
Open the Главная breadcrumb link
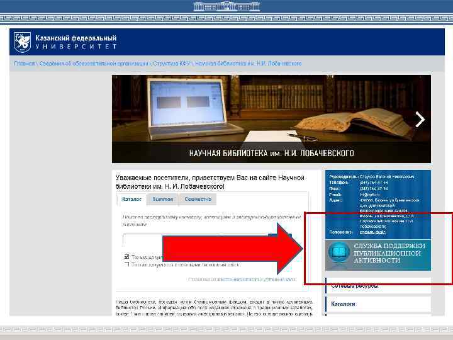tap(25, 64)
